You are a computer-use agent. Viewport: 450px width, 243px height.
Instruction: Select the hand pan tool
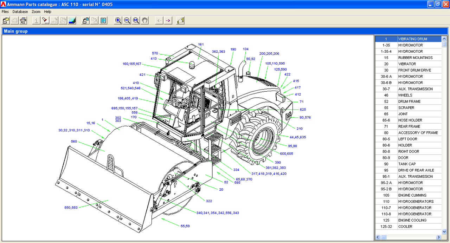tap(145, 21)
